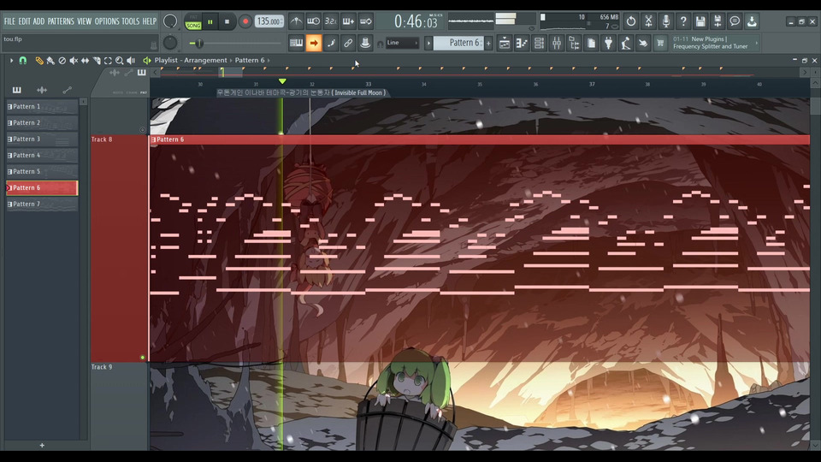Viewport: 821px width, 462px height.
Task: Toggle wait for input to start playing
Action: pyautogui.click(x=314, y=21)
